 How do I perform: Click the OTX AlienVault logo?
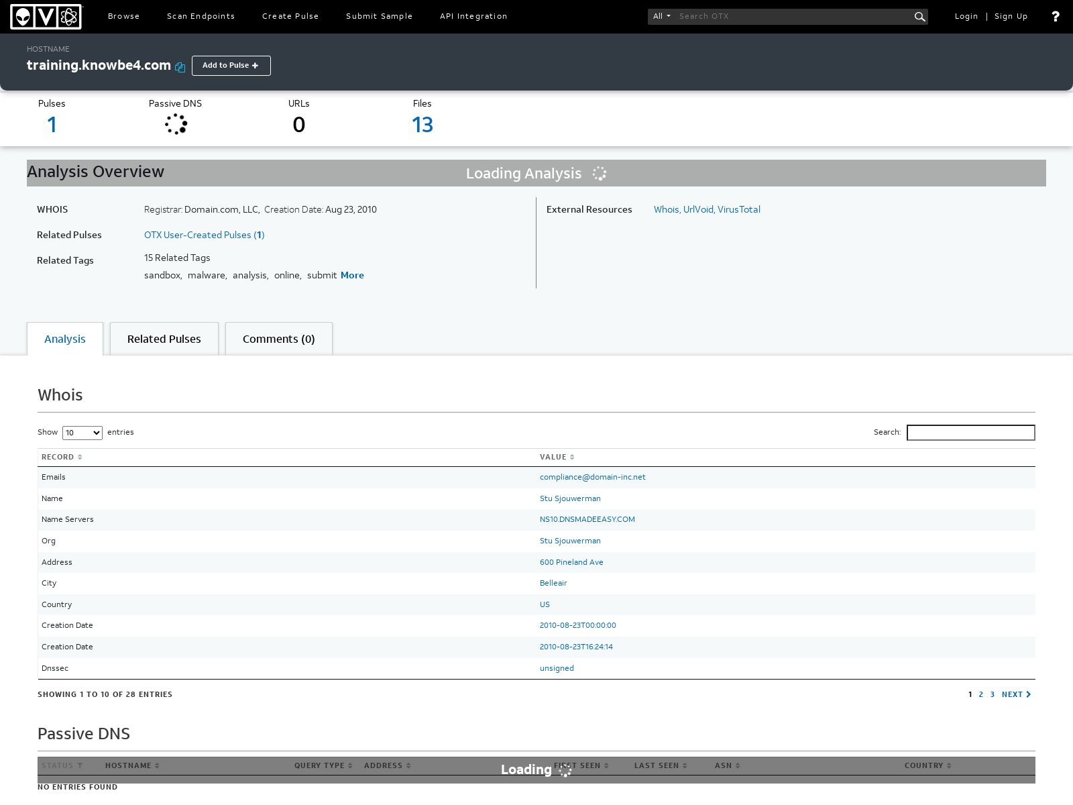coord(46,17)
